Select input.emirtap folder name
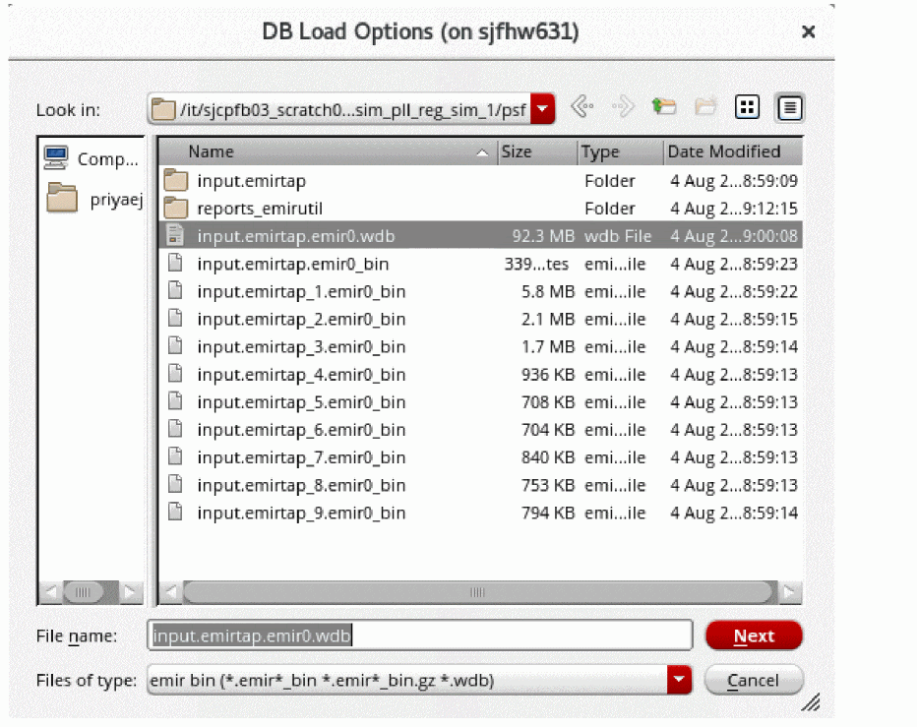The width and height of the screenshot is (917, 727). (252, 181)
